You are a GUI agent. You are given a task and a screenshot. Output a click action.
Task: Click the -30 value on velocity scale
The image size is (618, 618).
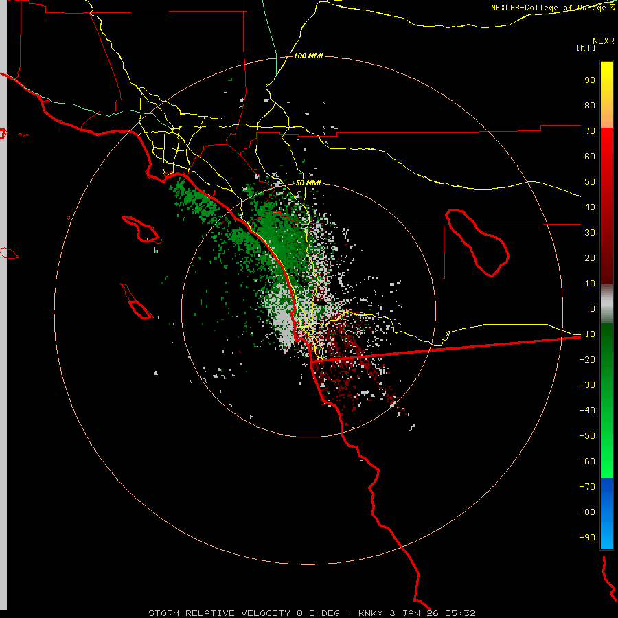click(x=587, y=385)
